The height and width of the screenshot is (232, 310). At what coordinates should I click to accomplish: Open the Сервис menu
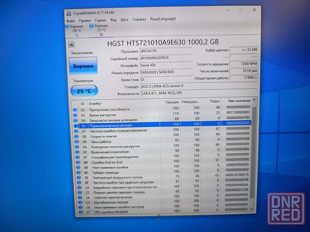[x=100, y=20]
